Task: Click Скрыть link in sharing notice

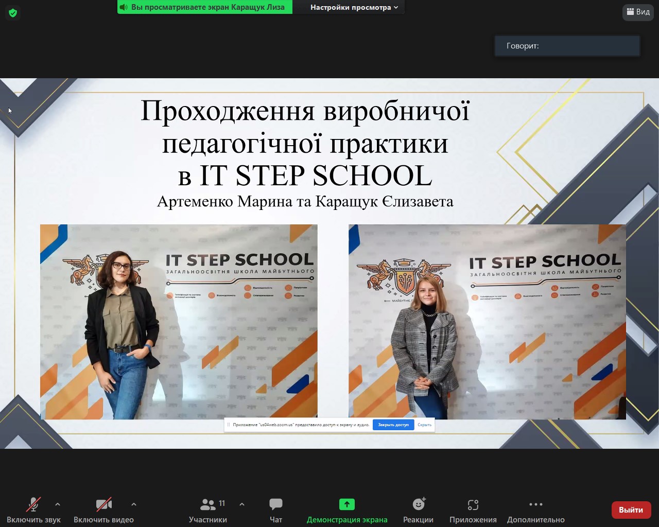Action: point(425,425)
